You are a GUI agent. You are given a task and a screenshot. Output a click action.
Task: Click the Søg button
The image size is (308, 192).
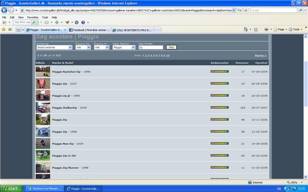click(x=171, y=47)
